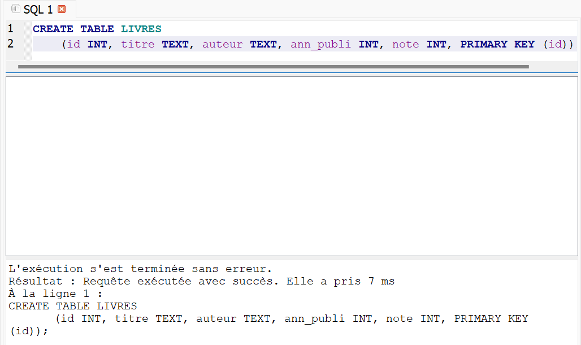Click the document icon on SQL 1 tab
Screen dimensions: 581x345
point(15,10)
